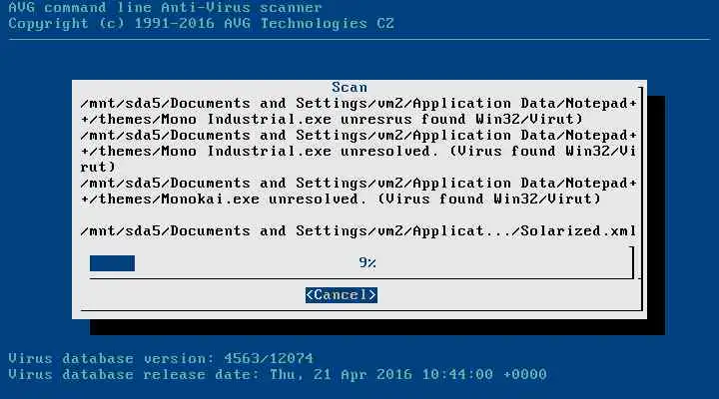Select Virus database version 4563/12074 text
This screenshot has width=719, height=399.
click(161, 358)
